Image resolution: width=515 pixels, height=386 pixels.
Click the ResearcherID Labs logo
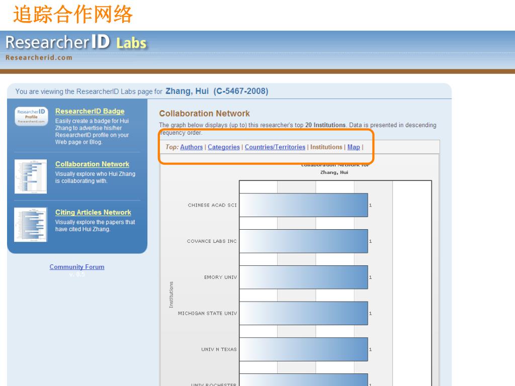[76, 42]
